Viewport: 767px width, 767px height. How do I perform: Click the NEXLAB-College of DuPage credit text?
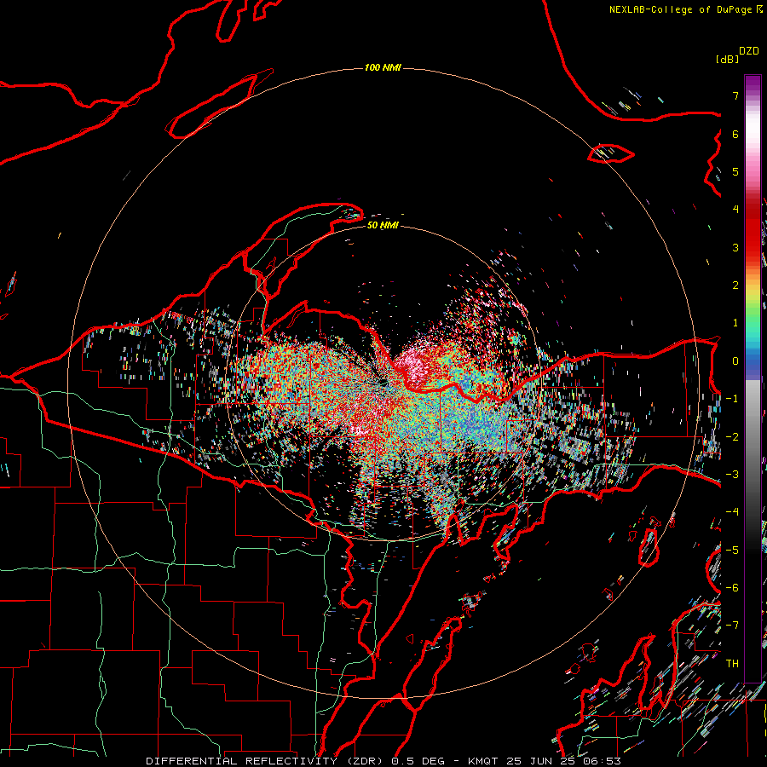click(686, 9)
